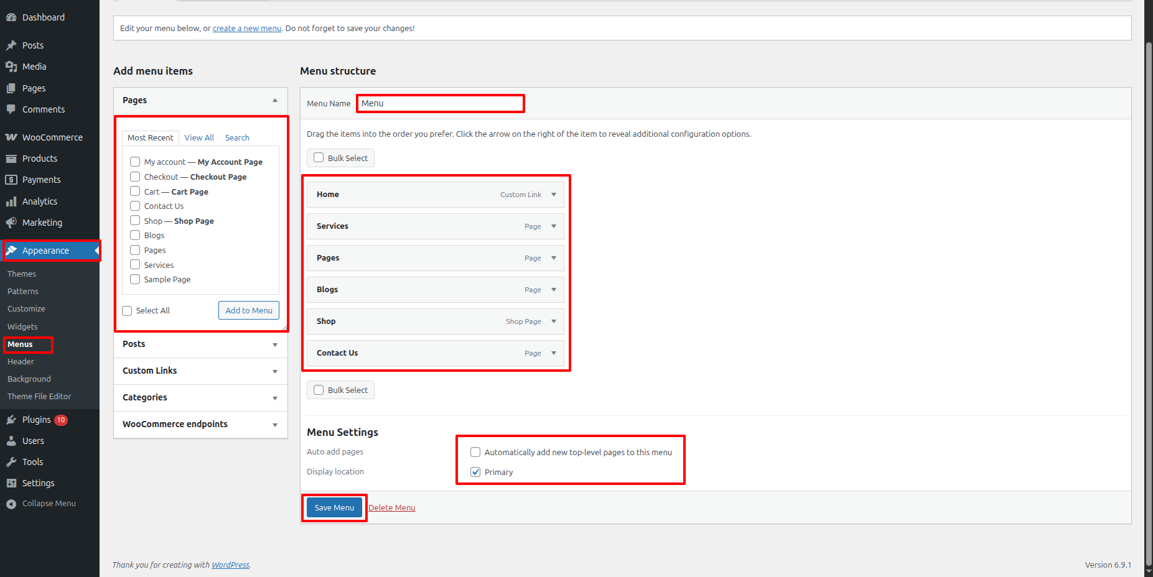The width and height of the screenshot is (1153, 577).
Task: Click the page vertical scrollbar
Action: click(1149, 298)
